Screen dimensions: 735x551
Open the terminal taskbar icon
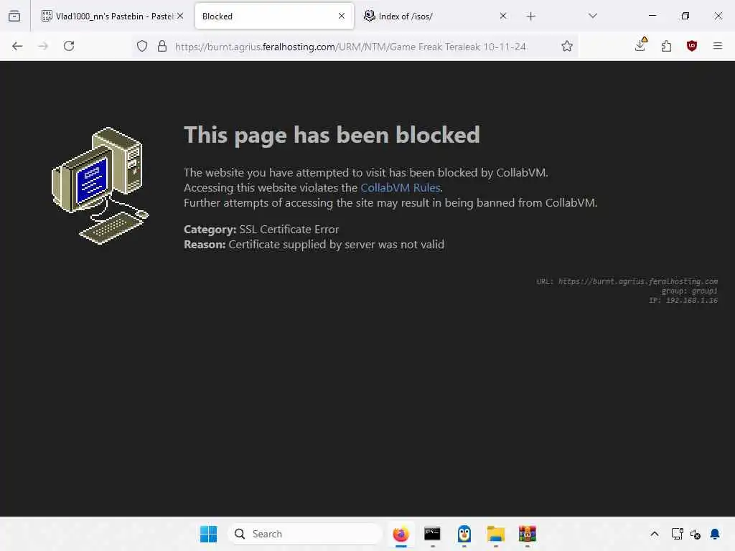pos(432,534)
